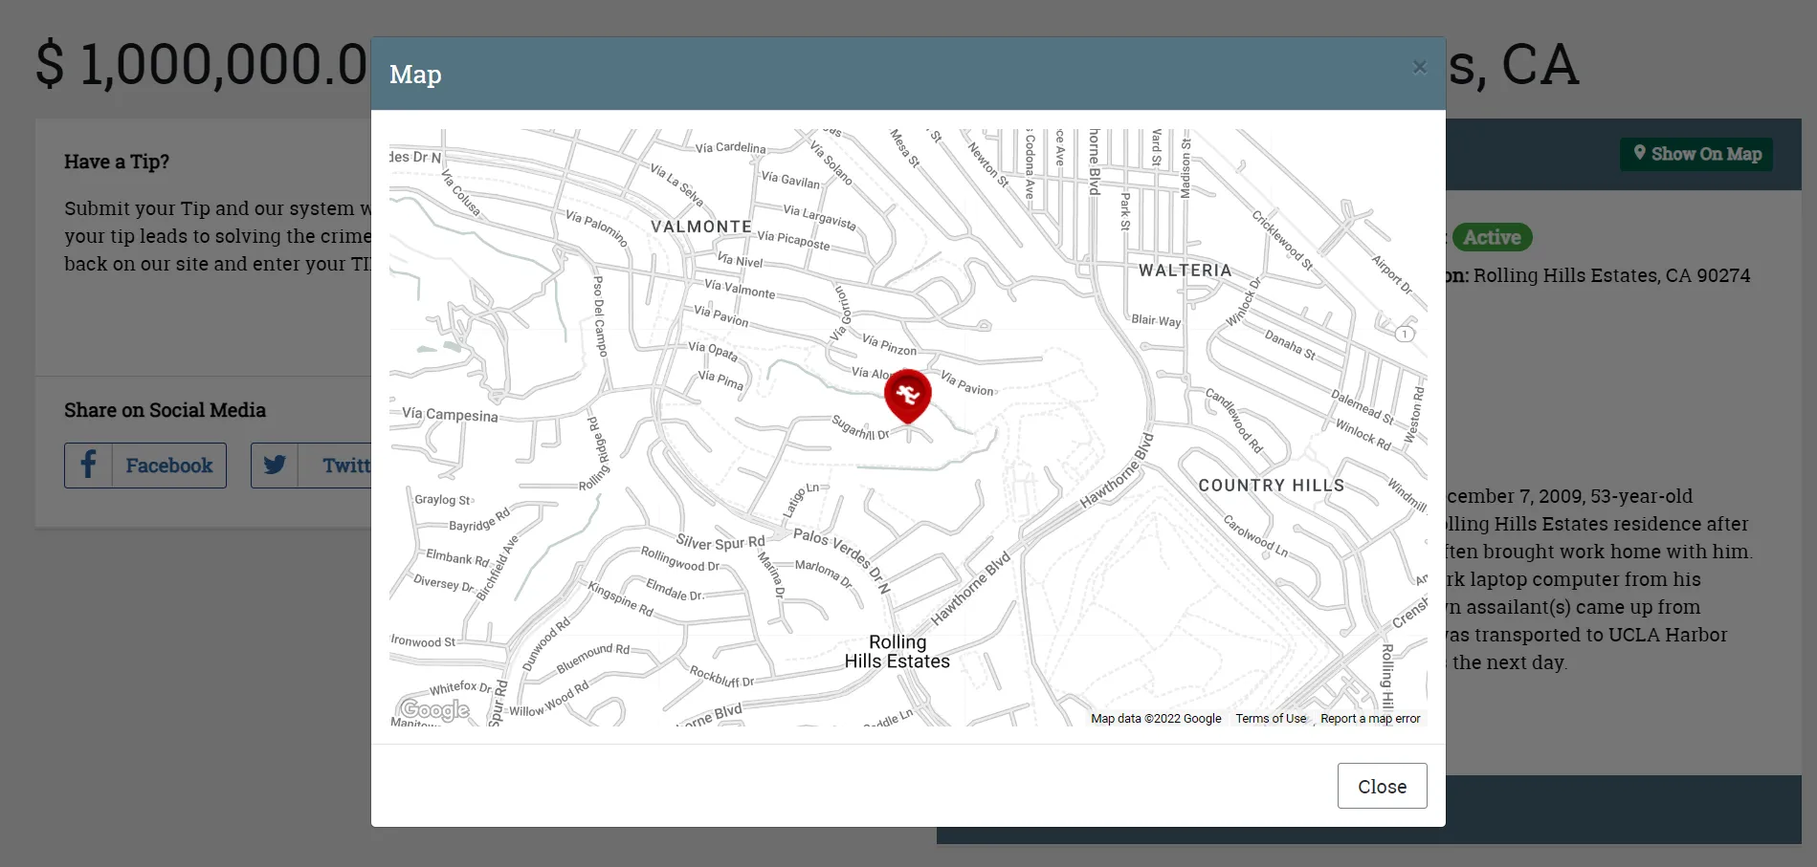
Task: Click the Google logo on the map
Action: coord(435,709)
